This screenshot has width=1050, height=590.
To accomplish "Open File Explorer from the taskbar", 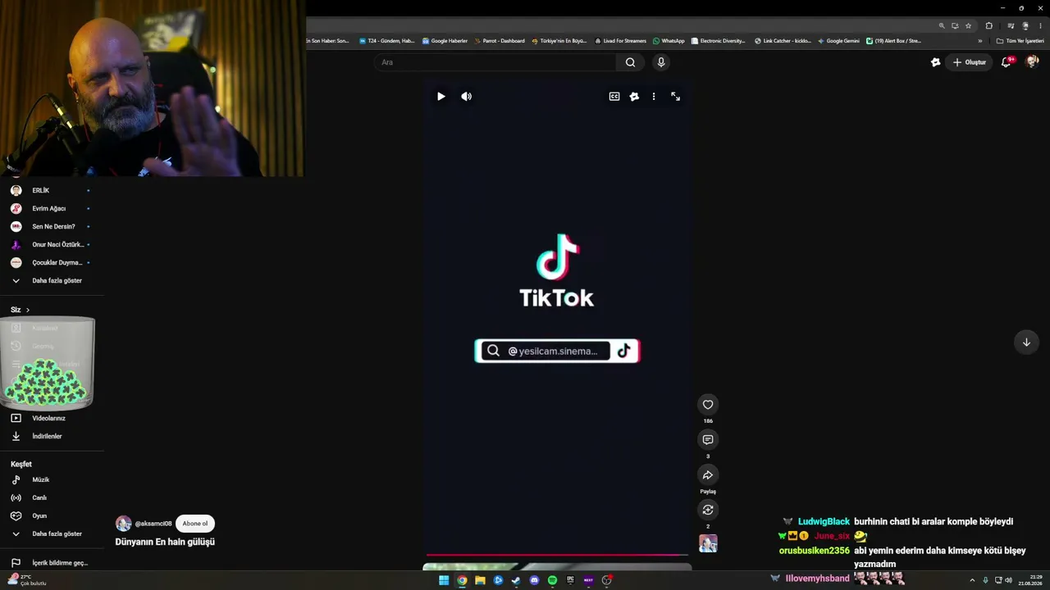I will (x=480, y=580).
